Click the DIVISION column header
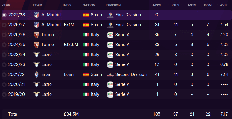Image resolution: width=232 pixels, height=119 pixels. pos(113,5)
